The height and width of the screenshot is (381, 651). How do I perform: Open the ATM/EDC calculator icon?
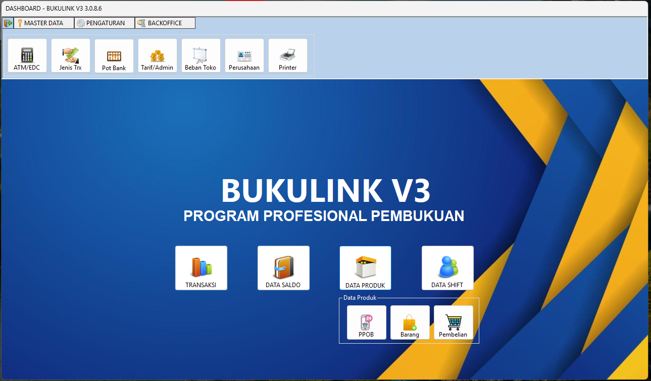tap(27, 56)
